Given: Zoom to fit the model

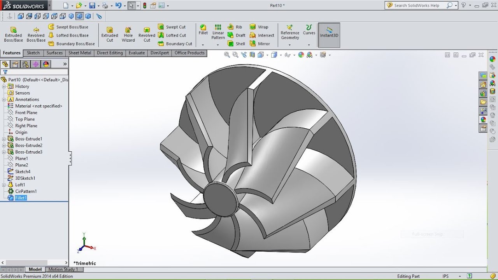Looking at the screenshot, I should tap(227, 55).
